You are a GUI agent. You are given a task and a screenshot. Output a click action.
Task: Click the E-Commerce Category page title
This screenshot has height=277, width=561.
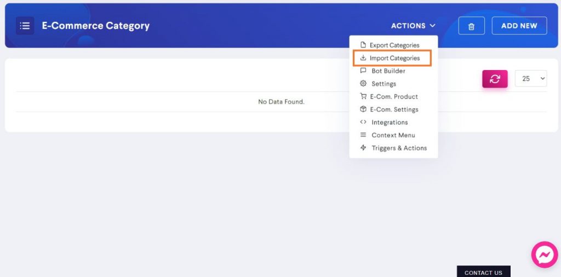(x=96, y=26)
